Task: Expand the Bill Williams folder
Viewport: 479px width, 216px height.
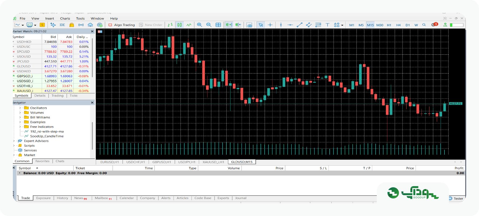Action: click(20, 117)
